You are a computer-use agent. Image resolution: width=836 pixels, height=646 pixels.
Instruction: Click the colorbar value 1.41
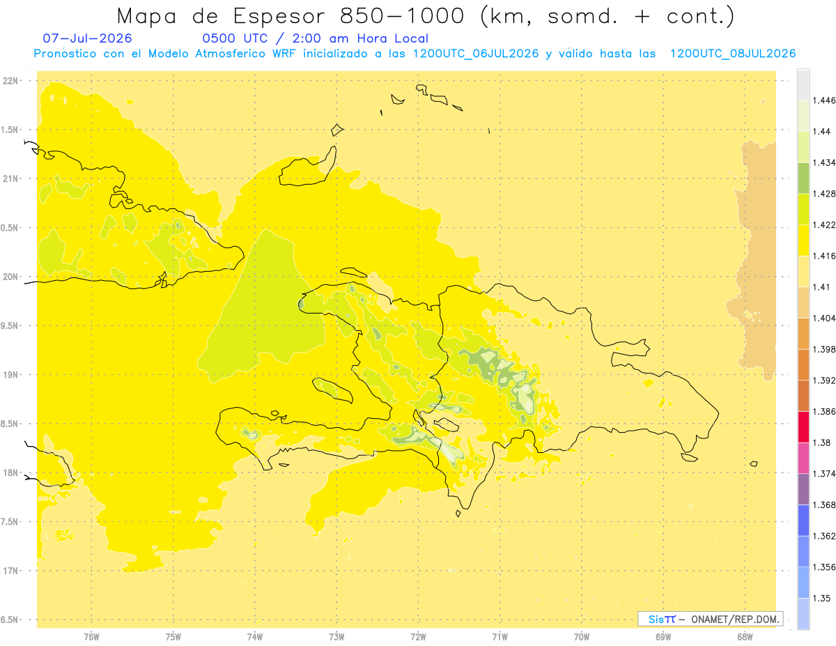coord(822,286)
